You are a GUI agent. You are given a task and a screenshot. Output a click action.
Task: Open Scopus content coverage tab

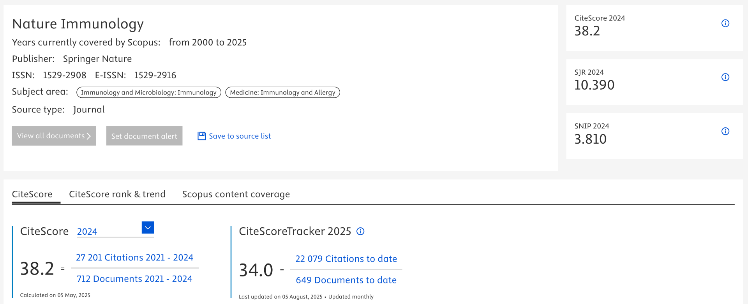pos(236,194)
